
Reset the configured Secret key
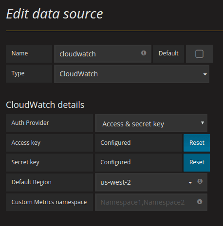pyautogui.click(x=197, y=162)
